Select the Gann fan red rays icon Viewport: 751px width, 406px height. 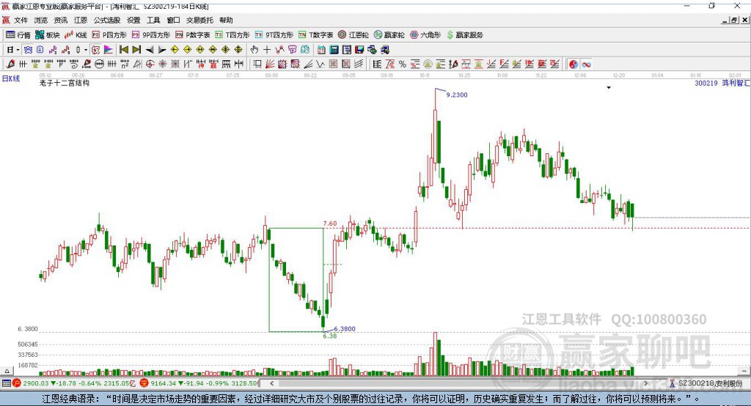coord(270,64)
